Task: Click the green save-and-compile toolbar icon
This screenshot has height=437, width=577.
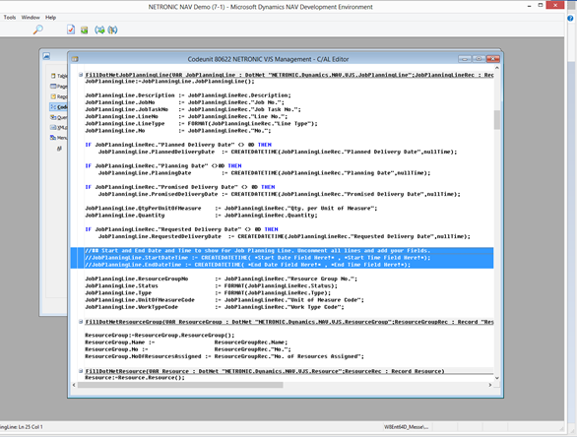Action: (x=85, y=31)
